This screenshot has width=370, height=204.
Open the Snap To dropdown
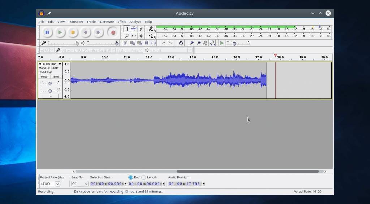coord(86,184)
